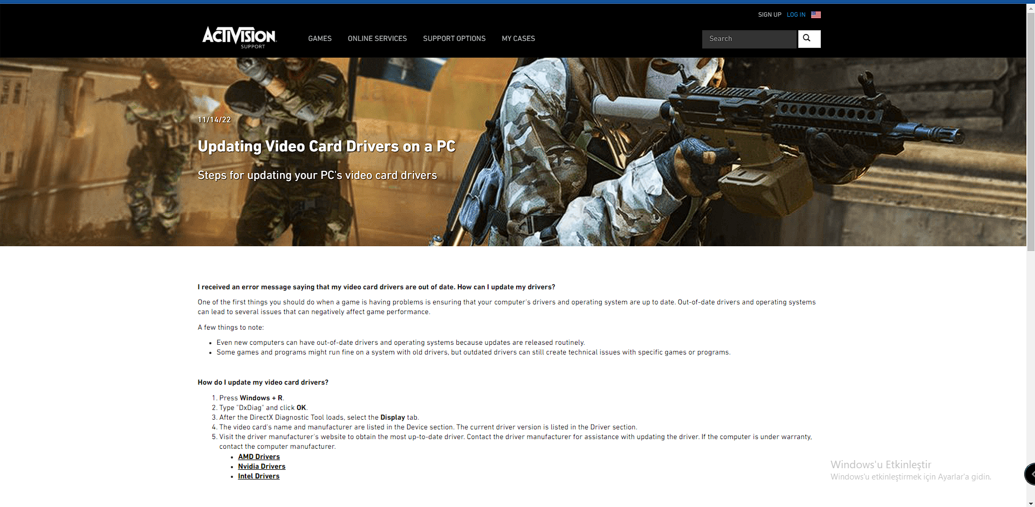Click the Sign Up link
Viewport: 1035px width, 507px height.
[x=770, y=15]
